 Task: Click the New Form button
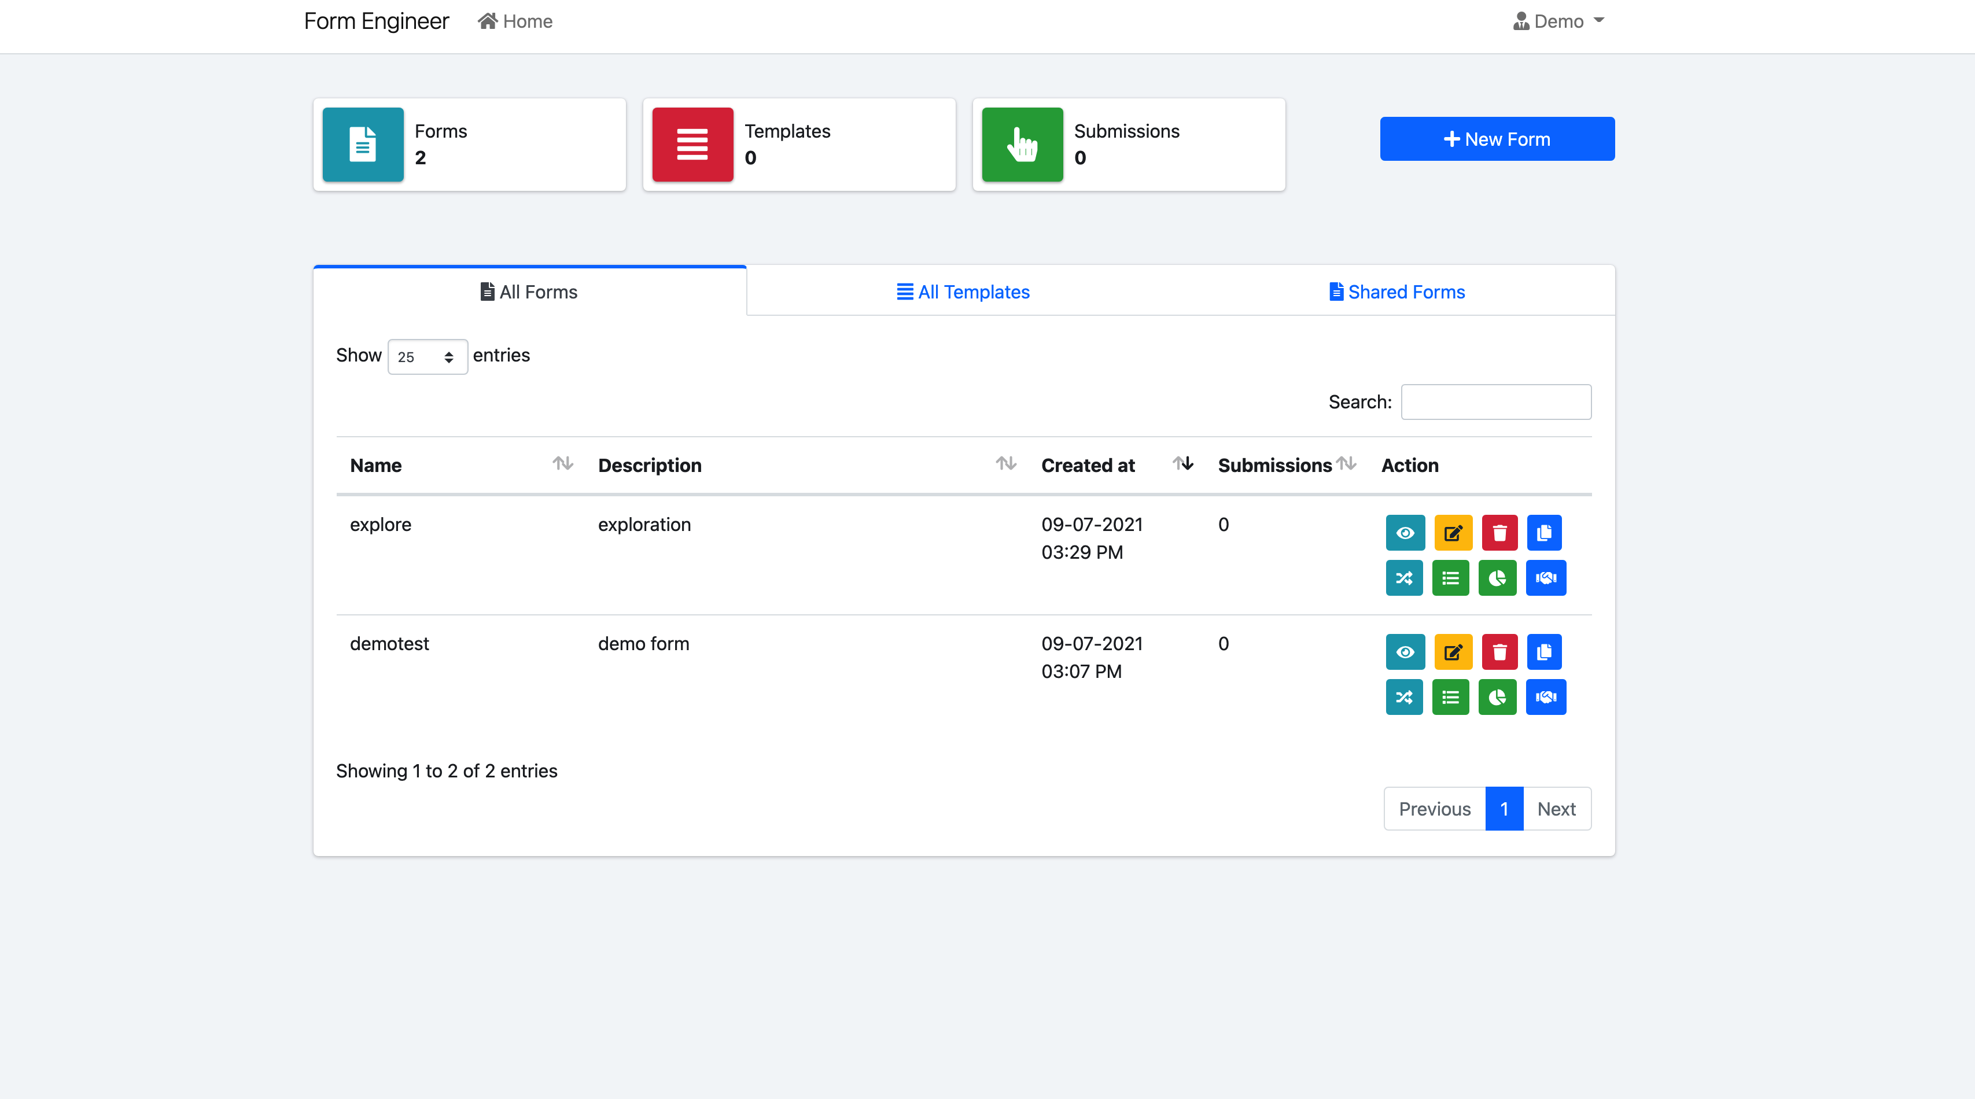click(x=1497, y=139)
